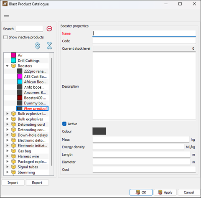The width and height of the screenshot is (201, 198).
Task: Click the Boosters folder cube icon
Action: [x=13, y=66]
